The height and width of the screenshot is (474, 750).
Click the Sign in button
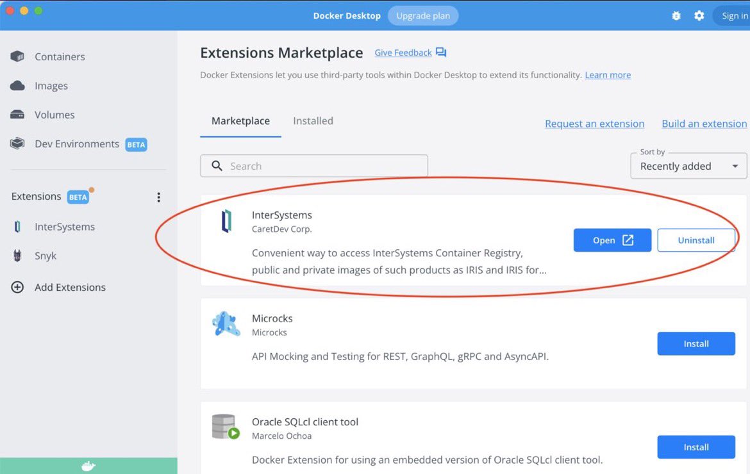point(732,16)
